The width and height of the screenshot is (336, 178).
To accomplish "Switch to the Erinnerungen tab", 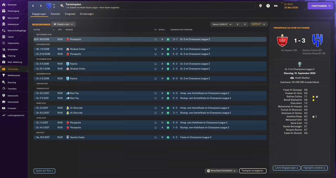I will pyautogui.click(x=87, y=14).
